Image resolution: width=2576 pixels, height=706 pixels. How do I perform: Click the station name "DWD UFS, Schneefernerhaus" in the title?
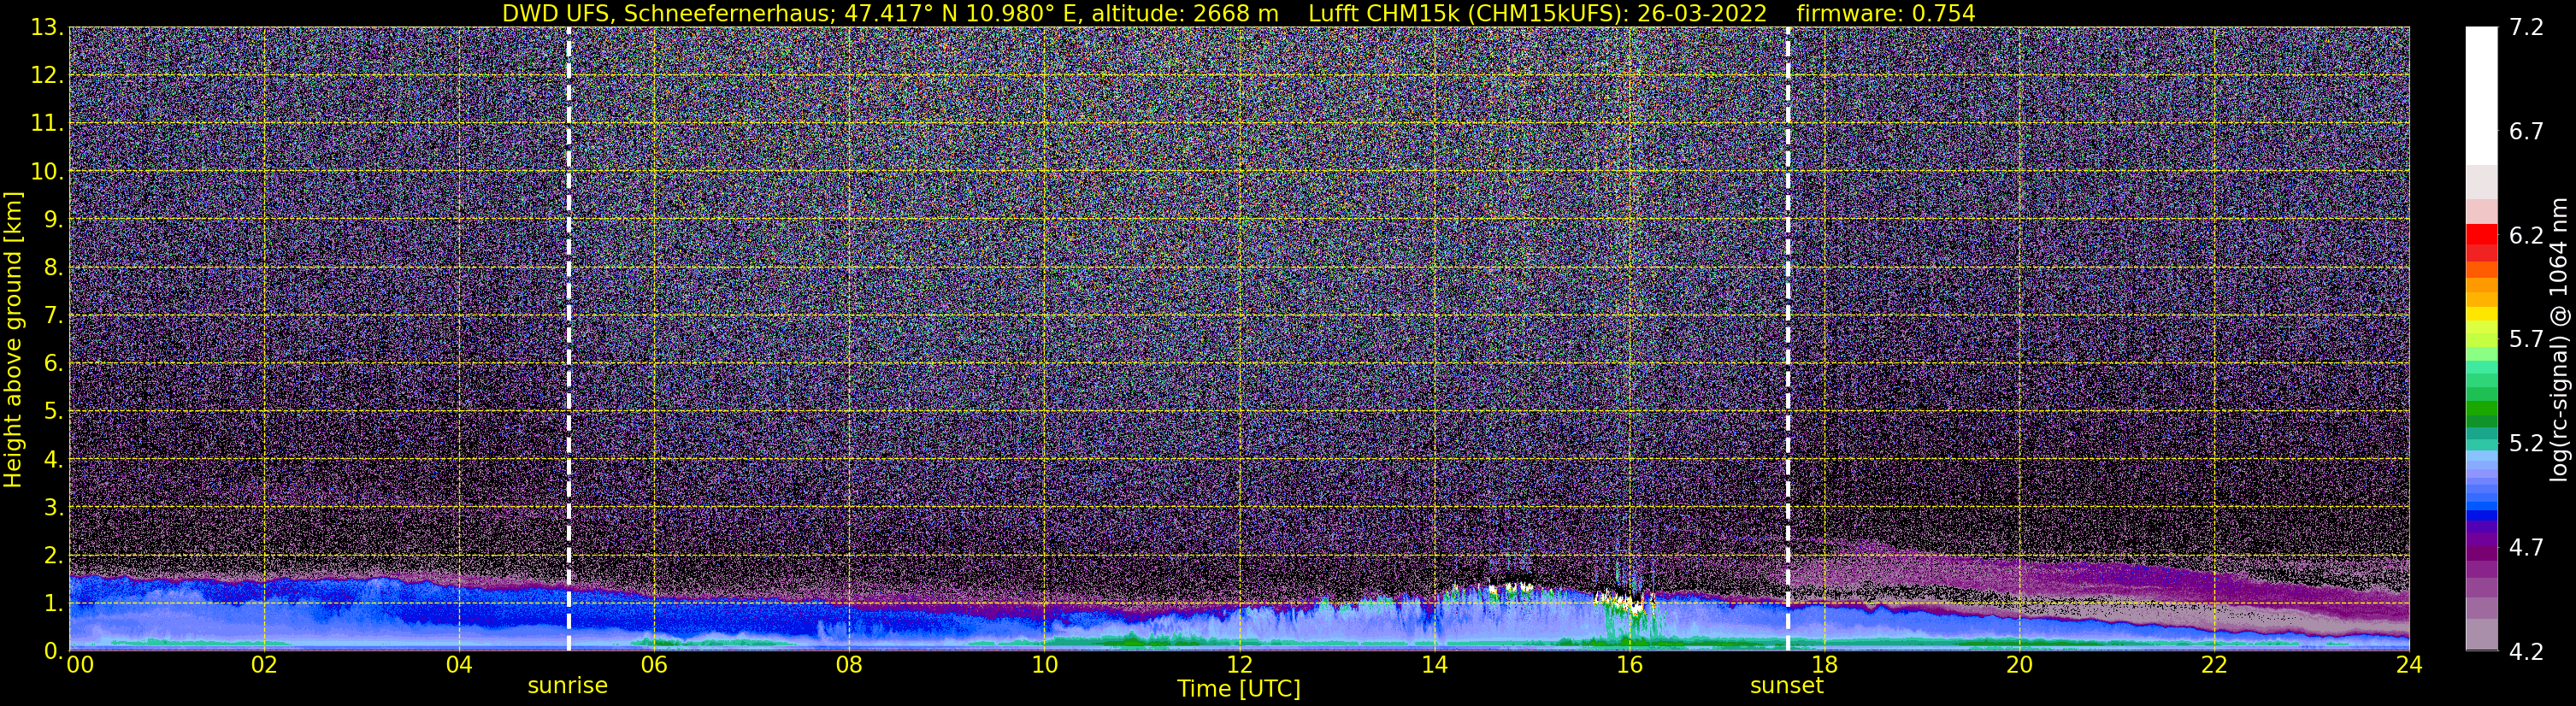(667, 13)
